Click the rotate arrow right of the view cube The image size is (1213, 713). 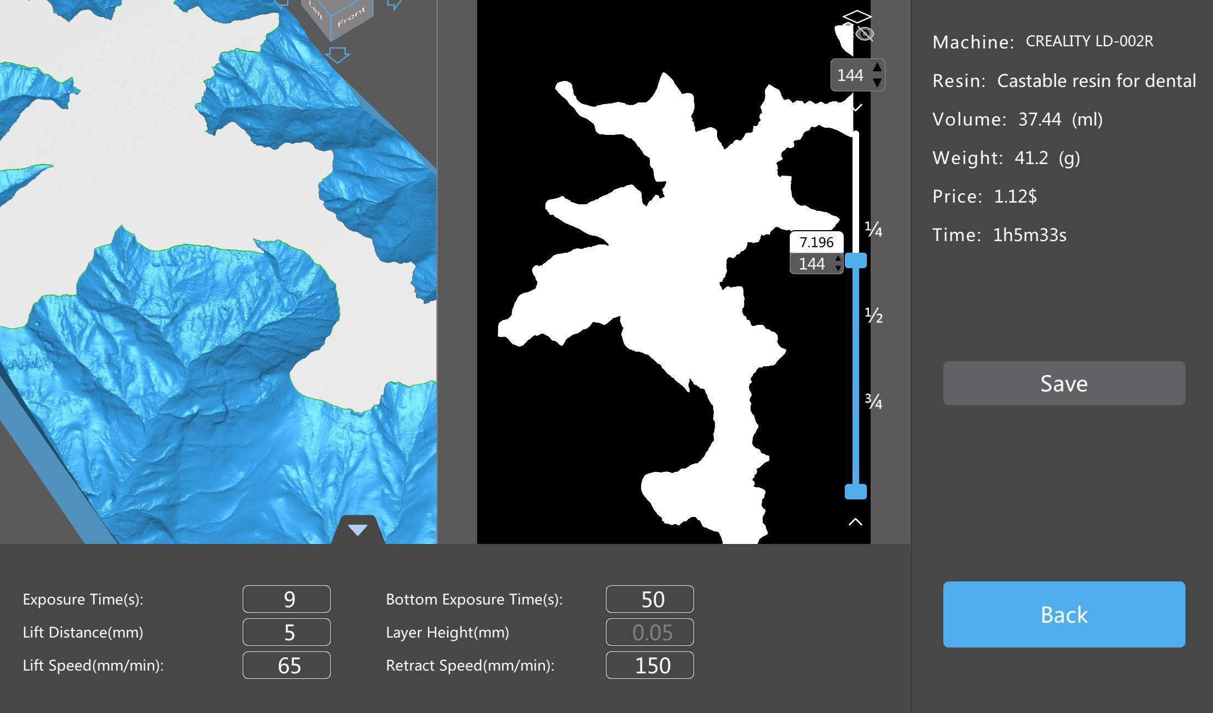coord(395,6)
